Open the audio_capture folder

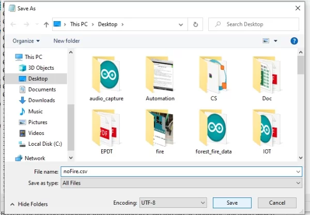pos(106,79)
